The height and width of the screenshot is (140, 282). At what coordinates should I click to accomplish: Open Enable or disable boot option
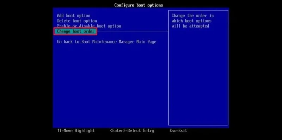[89, 26]
